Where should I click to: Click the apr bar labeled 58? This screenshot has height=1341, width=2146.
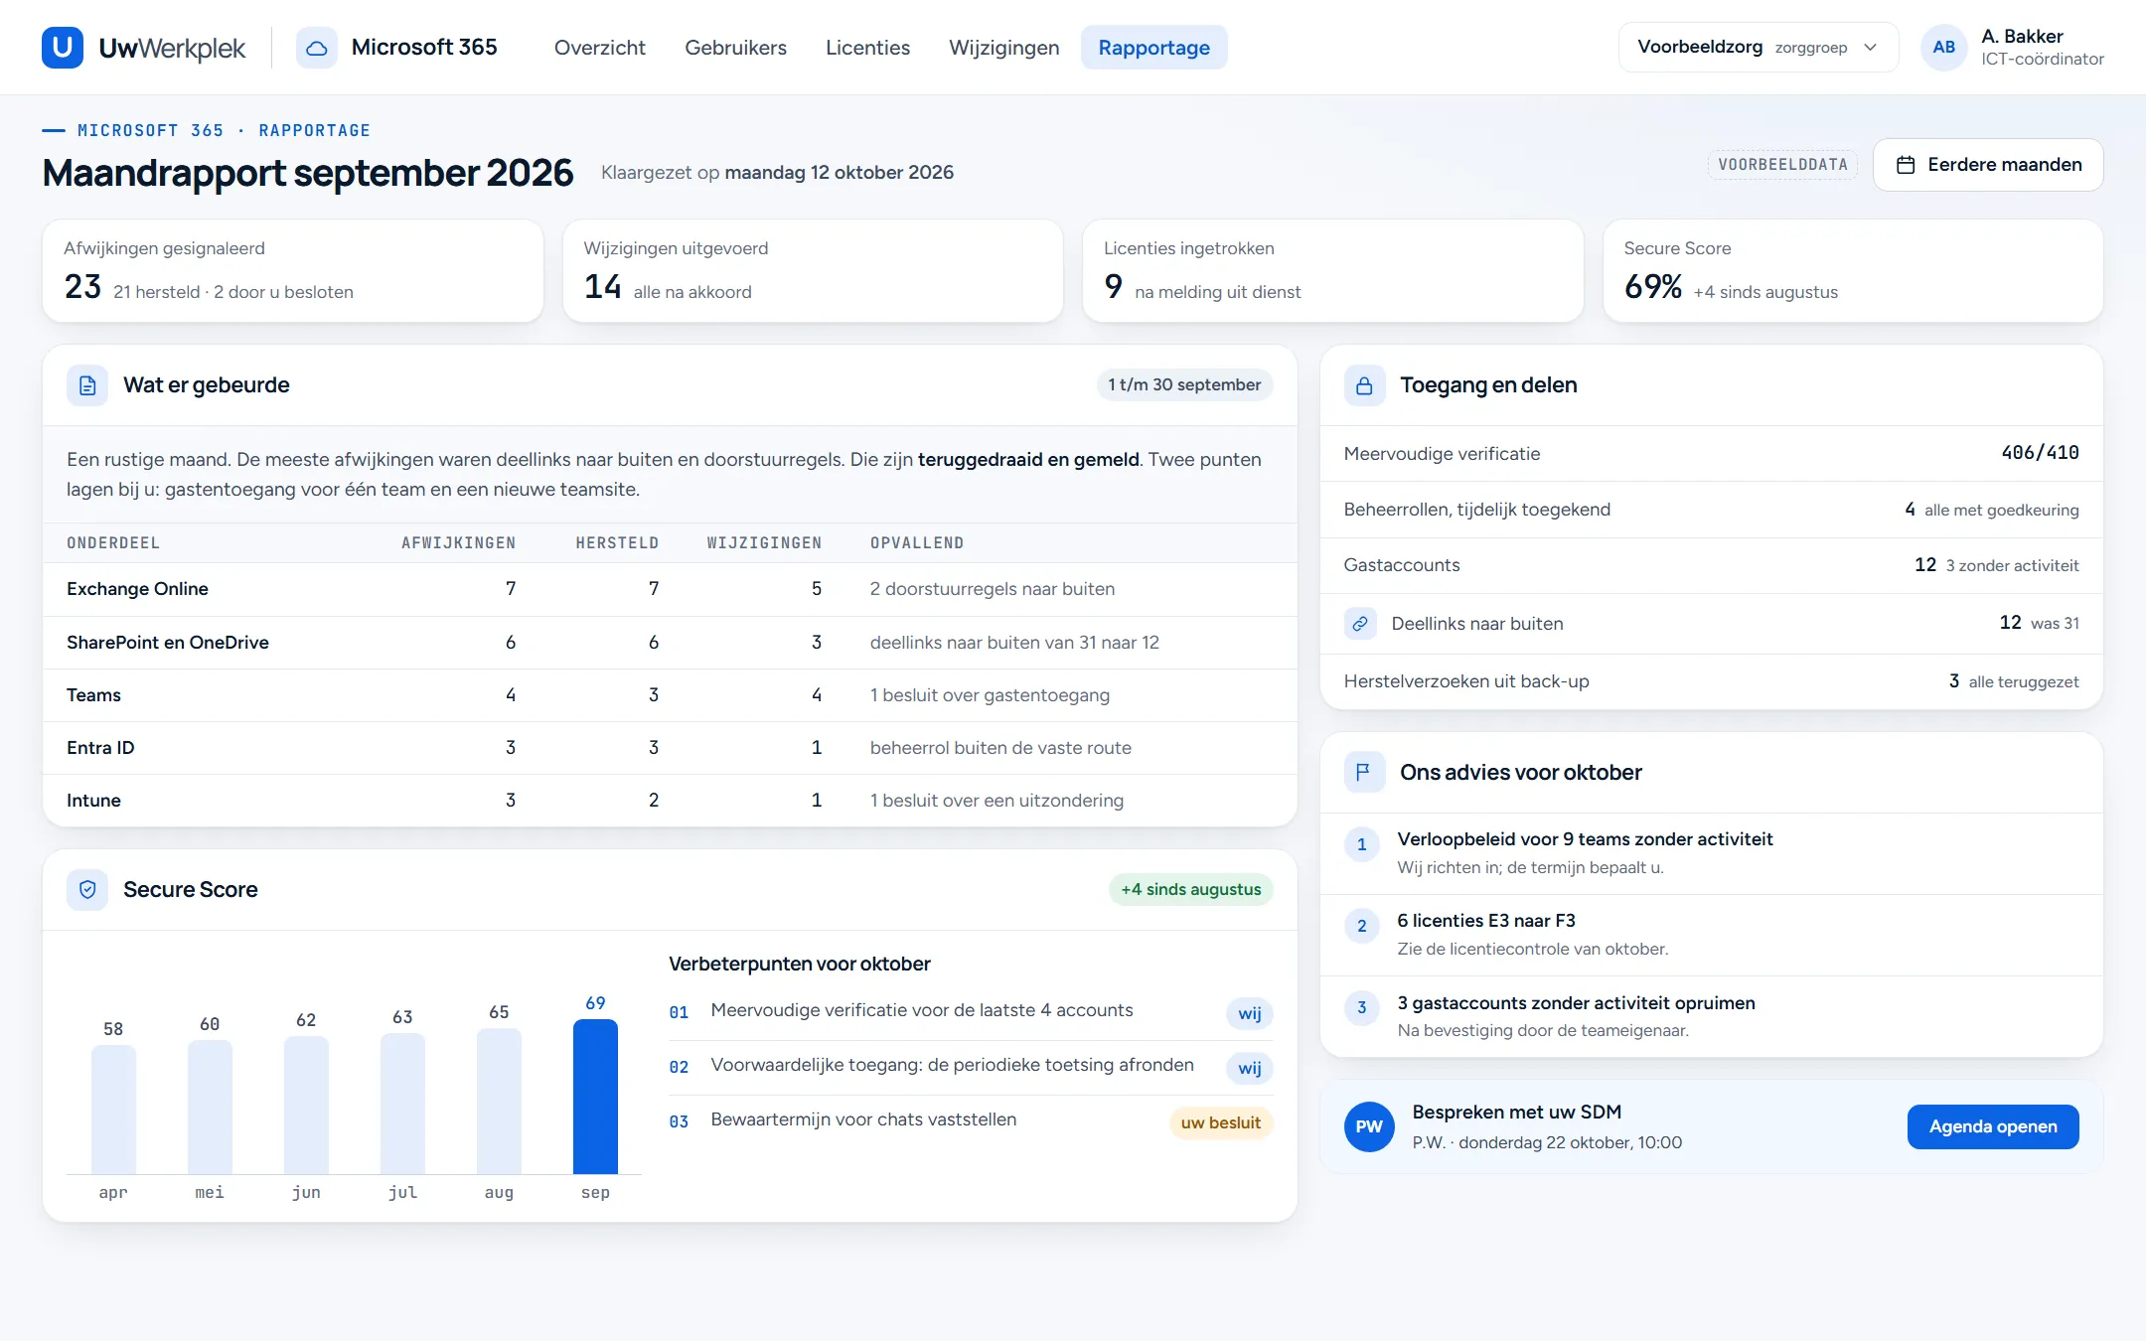pyautogui.click(x=113, y=1110)
